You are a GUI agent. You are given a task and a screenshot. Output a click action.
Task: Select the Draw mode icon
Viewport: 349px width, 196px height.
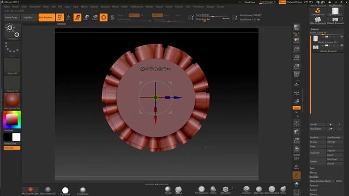[68, 17]
